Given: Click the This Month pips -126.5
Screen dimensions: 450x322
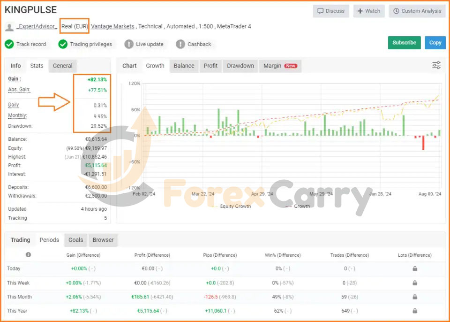Looking at the screenshot, I should 210,297.
